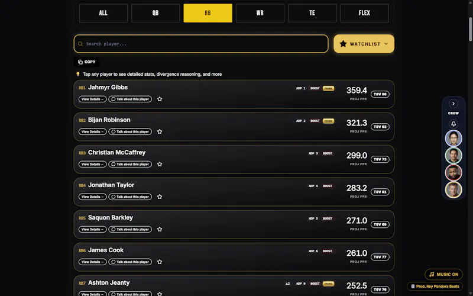Switch to the WR position tab
The image size is (473, 296).
click(260, 13)
